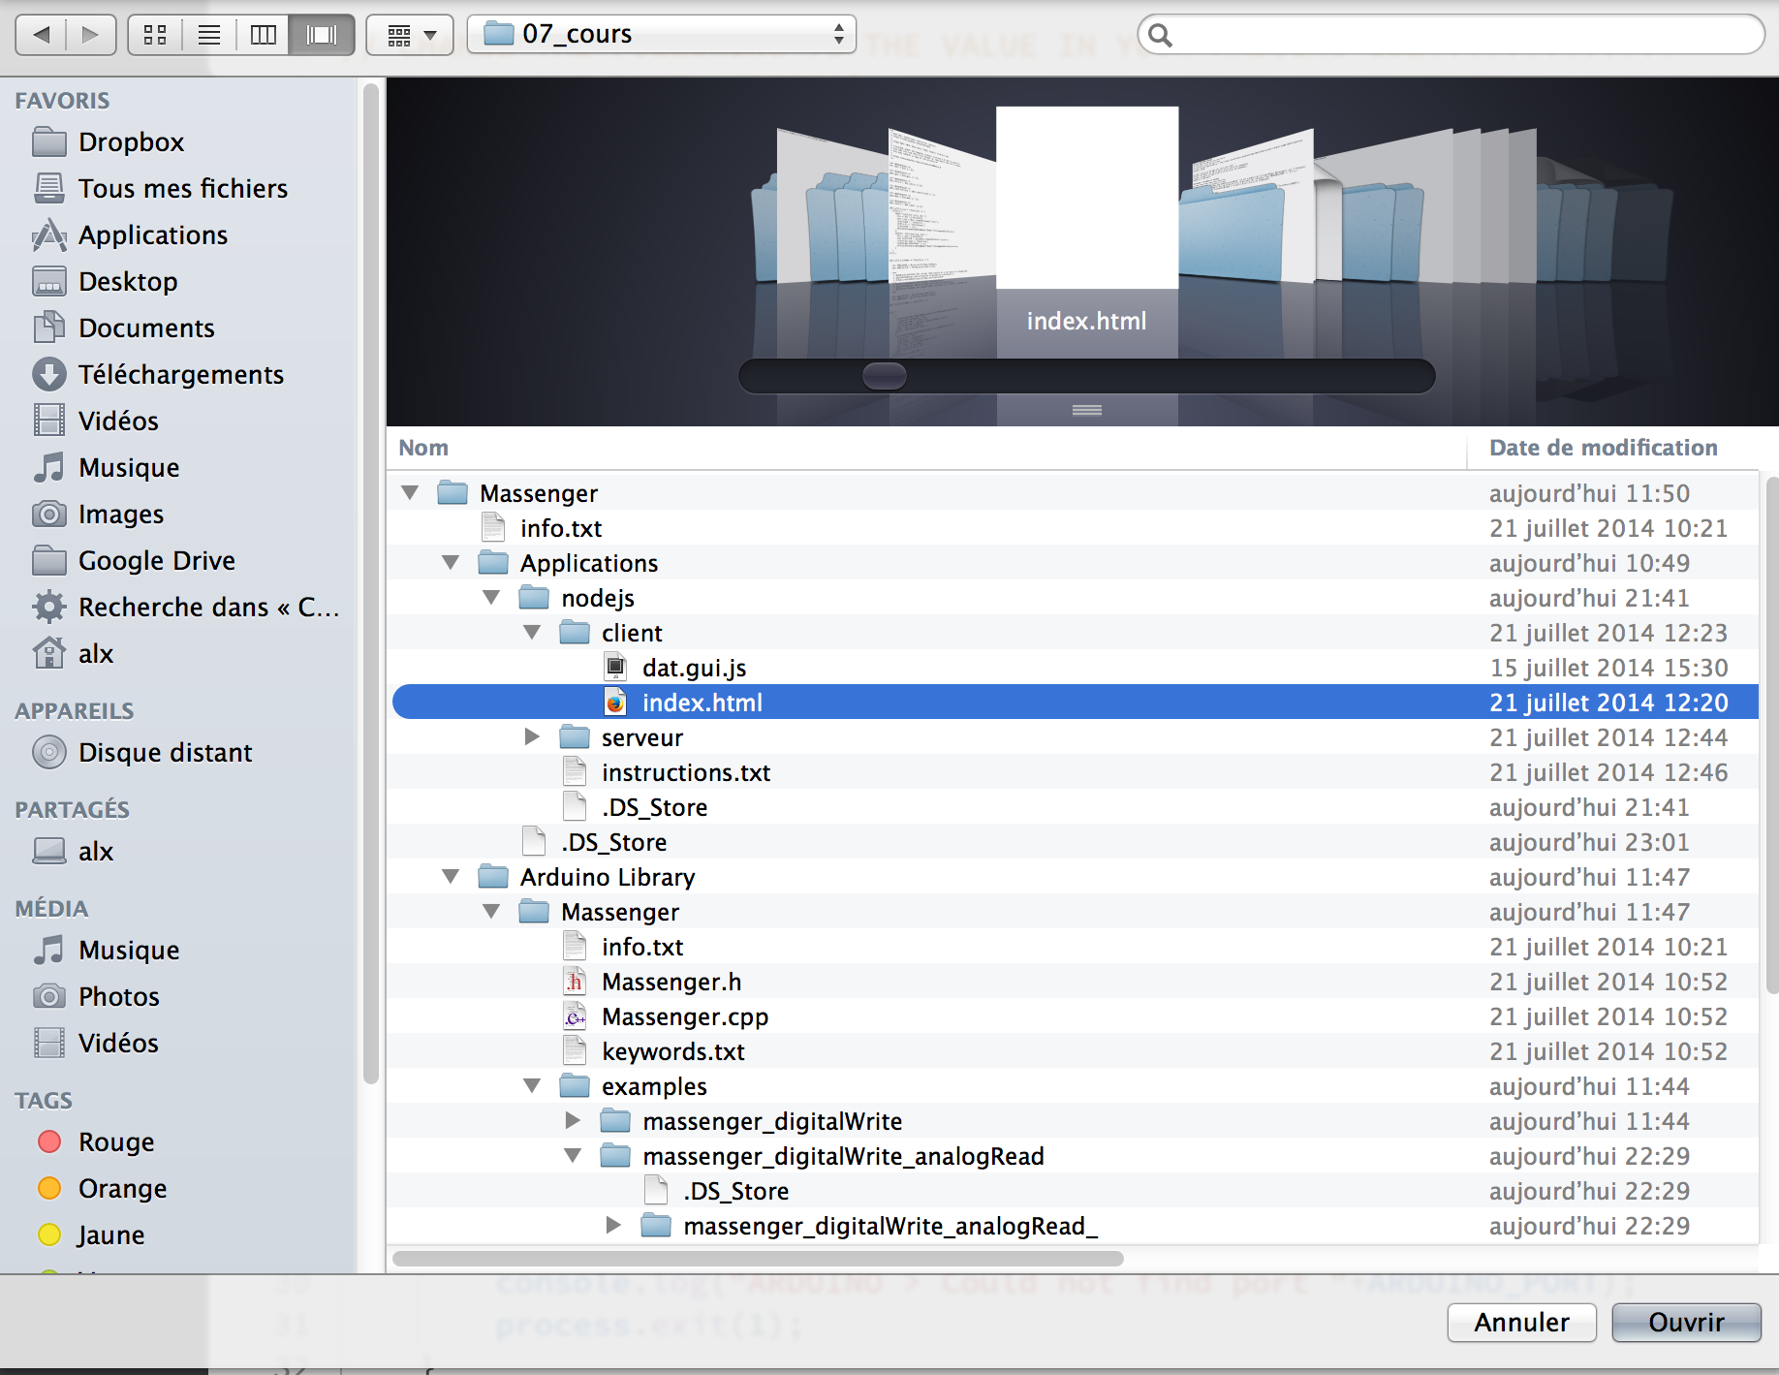This screenshot has height=1375, width=1779.
Task: Click the Ouvrir button
Action: (x=1685, y=1323)
